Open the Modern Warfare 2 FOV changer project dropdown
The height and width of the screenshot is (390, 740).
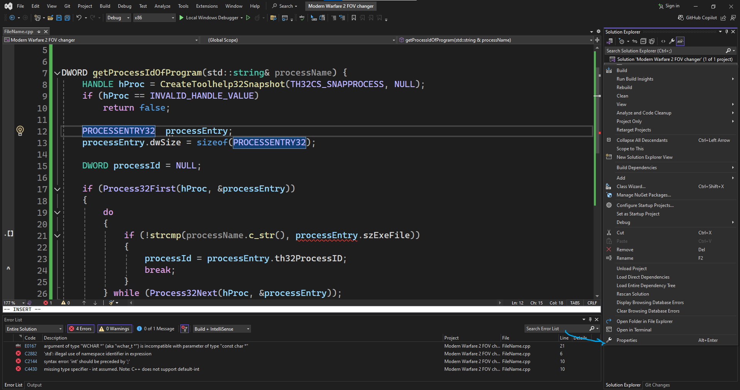coord(101,40)
